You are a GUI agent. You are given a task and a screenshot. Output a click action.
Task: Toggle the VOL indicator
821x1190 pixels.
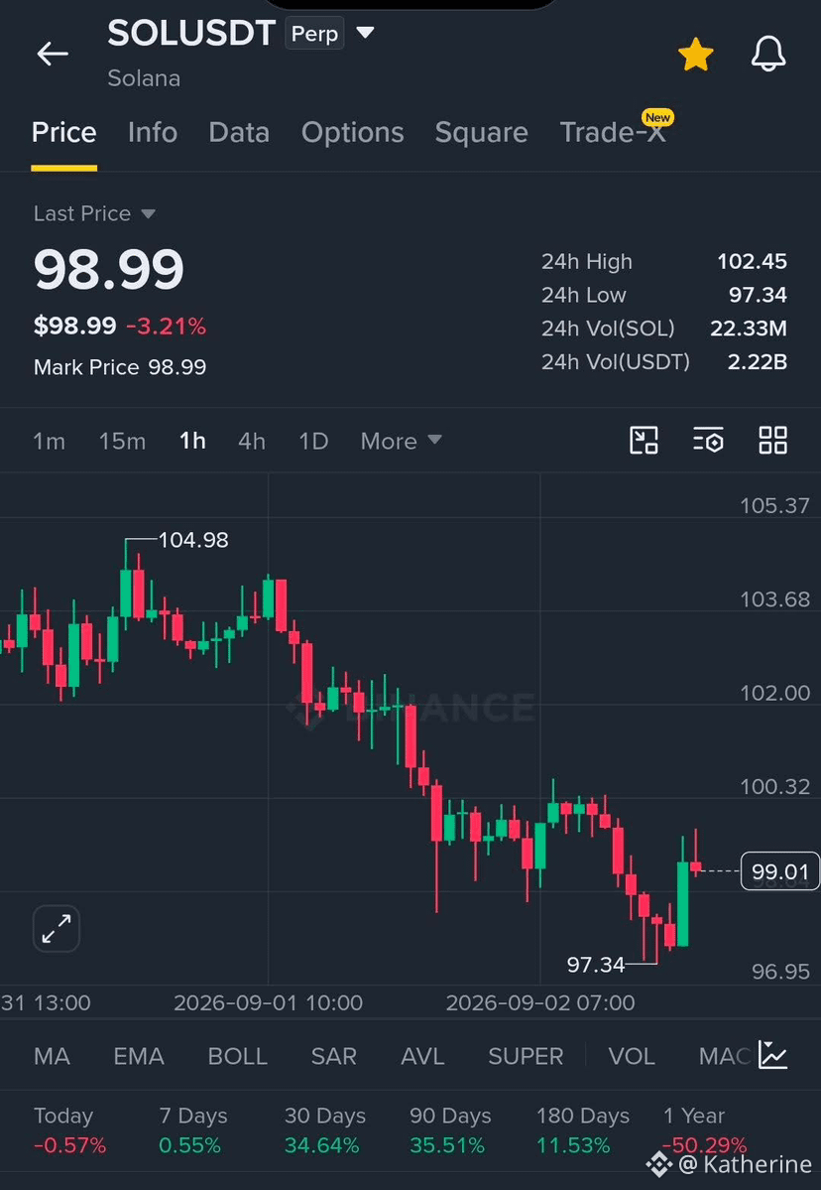click(x=631, y=1056)
